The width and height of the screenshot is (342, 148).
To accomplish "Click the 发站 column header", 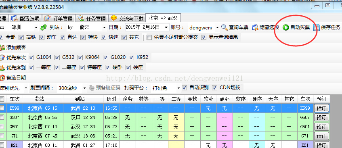I will click(43, 99).
